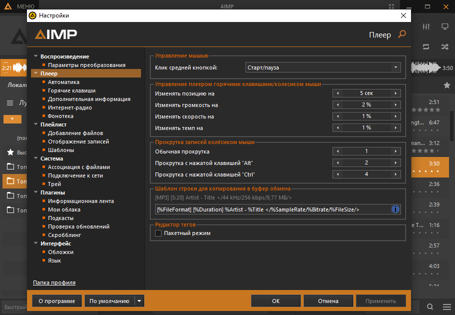This screenshot has height=315, width=455.
Task: Open equalizer icon in AIMP main window
Action: click(x=426, y=26)
